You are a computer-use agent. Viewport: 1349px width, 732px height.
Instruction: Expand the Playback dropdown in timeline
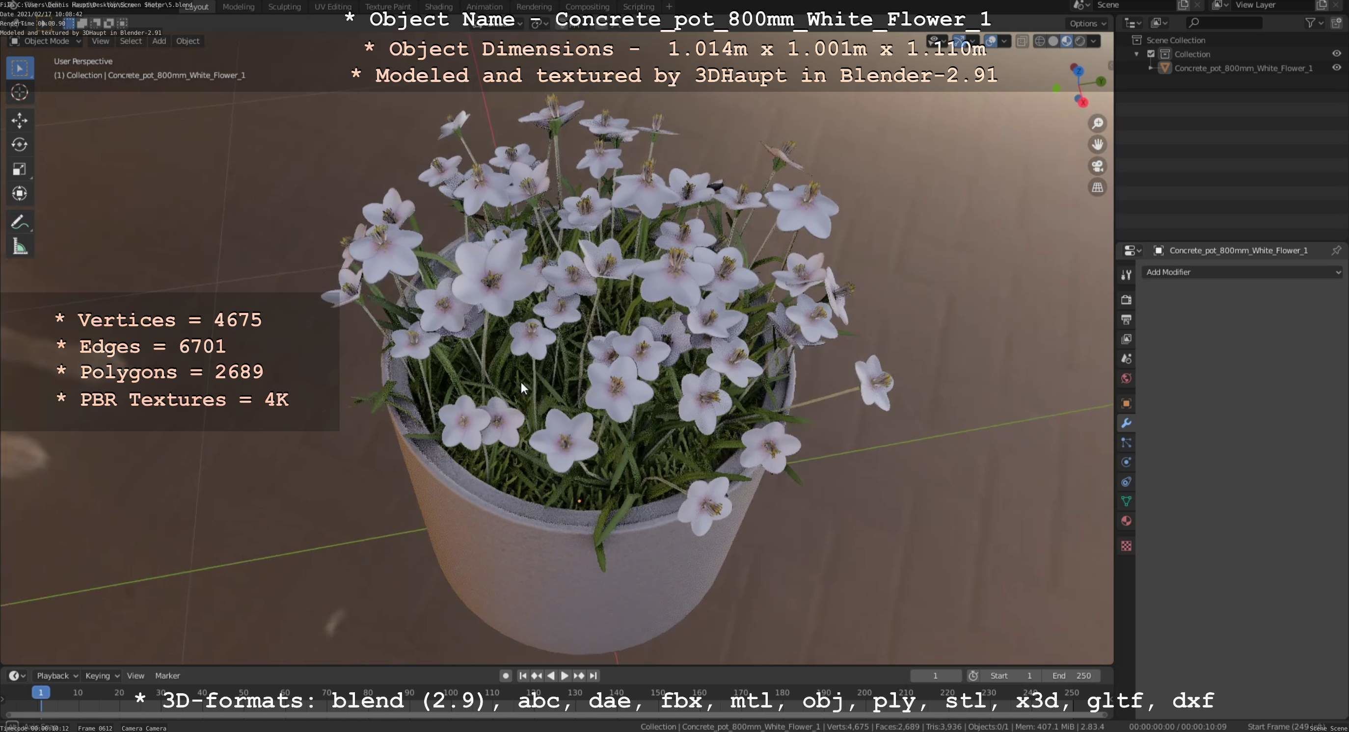point(56,676)
